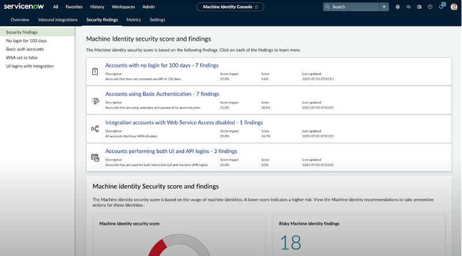Image resolution: width=462 pixels, height=256 pixels.
Task: Click the Basic Authentication finding icon
Action: tap(95, 101)
